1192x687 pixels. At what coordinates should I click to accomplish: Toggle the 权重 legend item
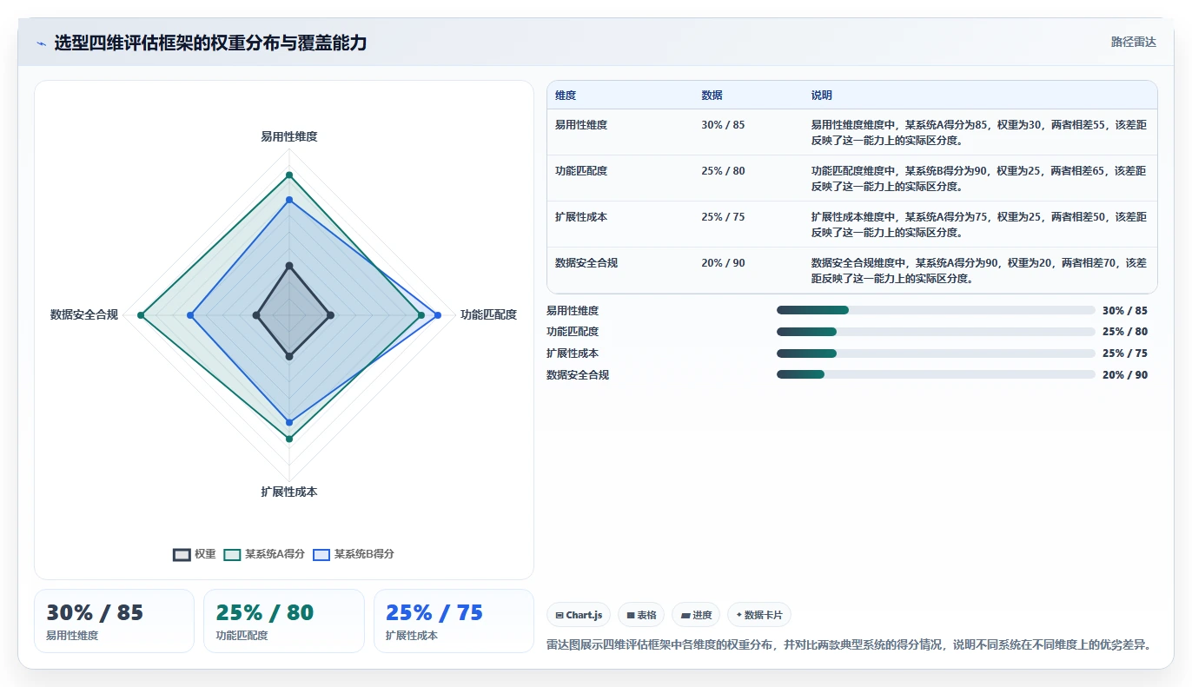click(x=195, y=554)
